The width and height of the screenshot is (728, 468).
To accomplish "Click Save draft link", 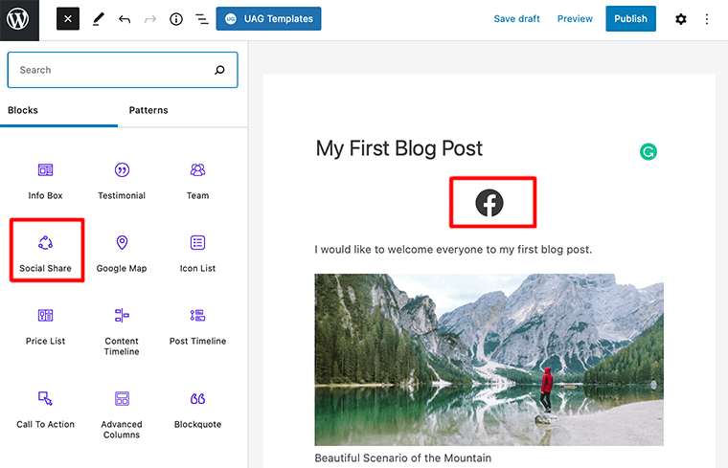I will click(x=517, y=19).
